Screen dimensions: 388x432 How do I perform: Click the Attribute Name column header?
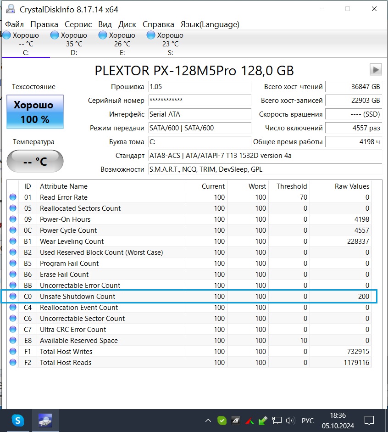click(111, 186)
